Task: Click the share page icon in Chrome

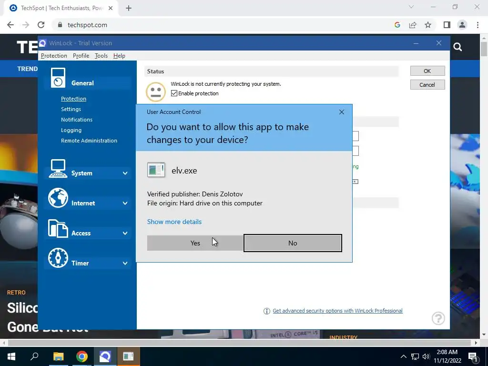Action: tap(413, 25)
